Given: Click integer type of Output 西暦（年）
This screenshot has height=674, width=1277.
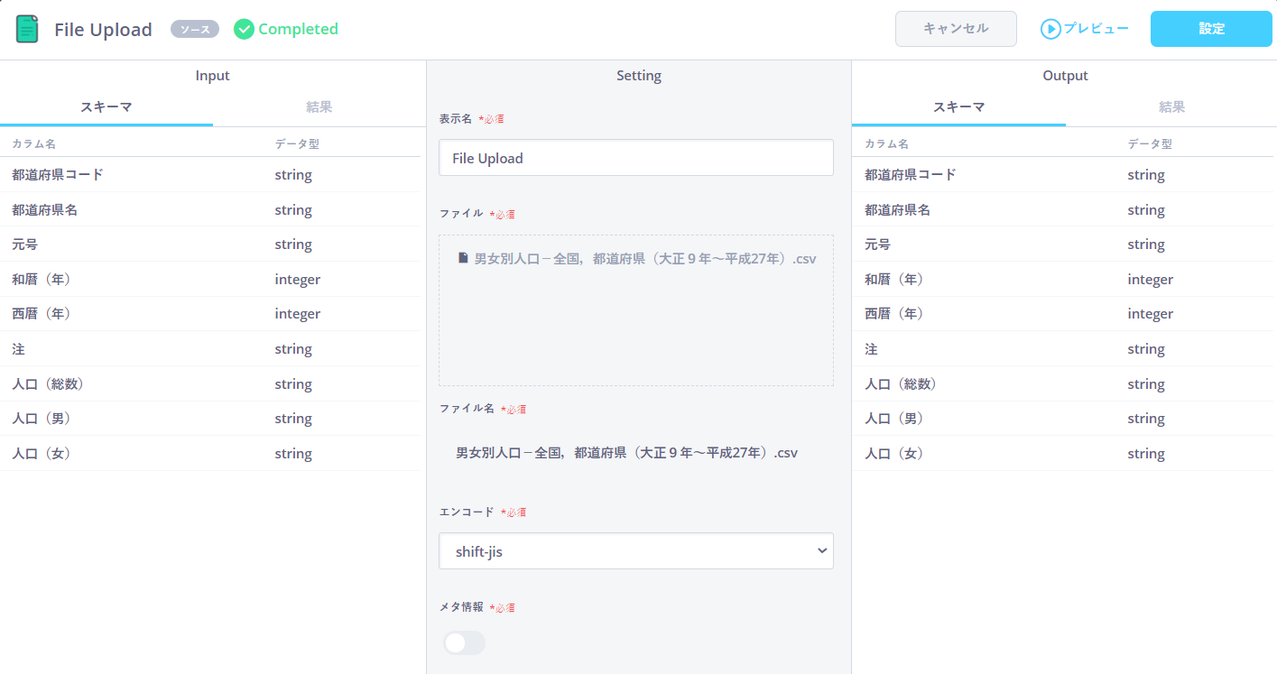Looking at the screenshot, I should click(x=1151, y=314).
